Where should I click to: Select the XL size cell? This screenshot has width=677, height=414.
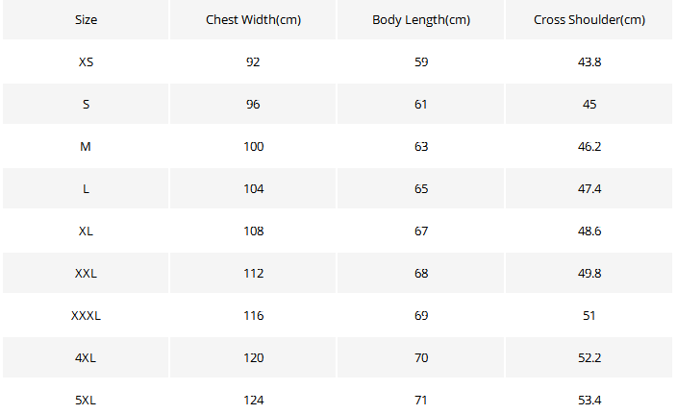coord(86,231)
